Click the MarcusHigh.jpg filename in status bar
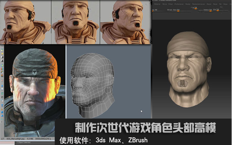This screenshot has height=145, width=232. pyautogui.click(x=15, y=139)
